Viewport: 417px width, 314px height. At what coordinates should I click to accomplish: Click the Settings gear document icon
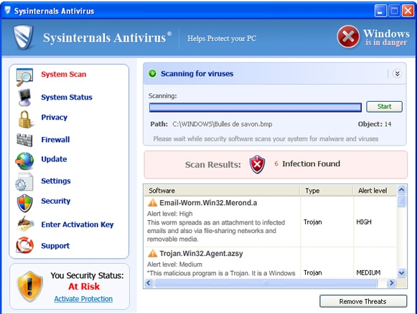pyautogui.click(x=24, y=181)
